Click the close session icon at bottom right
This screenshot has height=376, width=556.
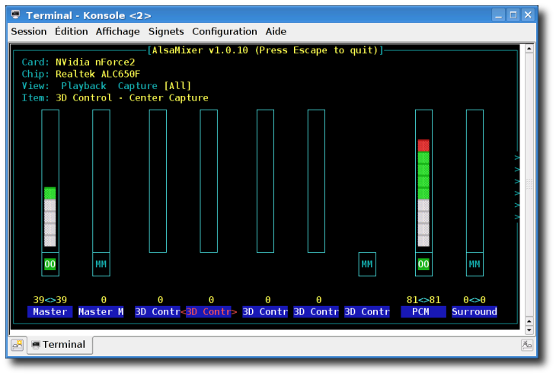pos(527,345)
